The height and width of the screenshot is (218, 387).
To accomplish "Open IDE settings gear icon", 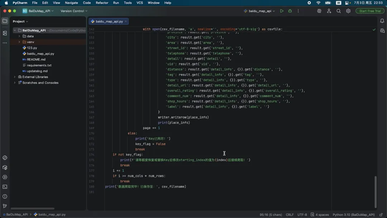I will (x=348, y=11).
